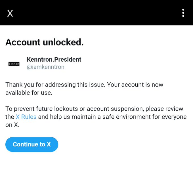
Task: Click the empty middle of the black header bar
Action: (x=96, y=13)
